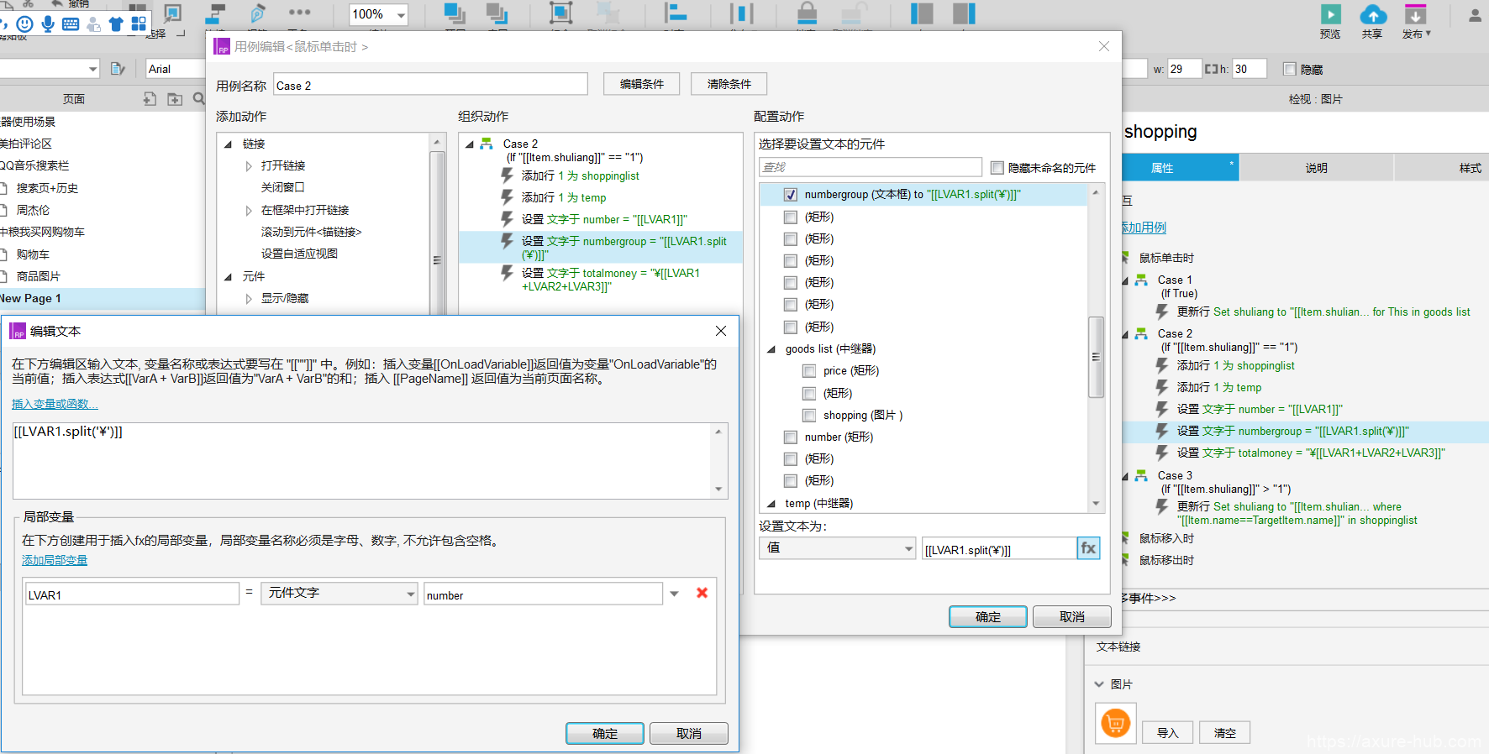Expand the 显示/隐藏 action item
This screenshot has height=754, width=1489.
249,299
